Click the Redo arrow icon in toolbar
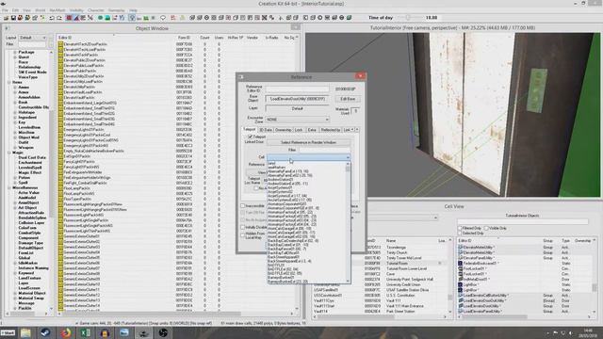The image size is (603, 339). pyautogui.click(x=59, y=18)
